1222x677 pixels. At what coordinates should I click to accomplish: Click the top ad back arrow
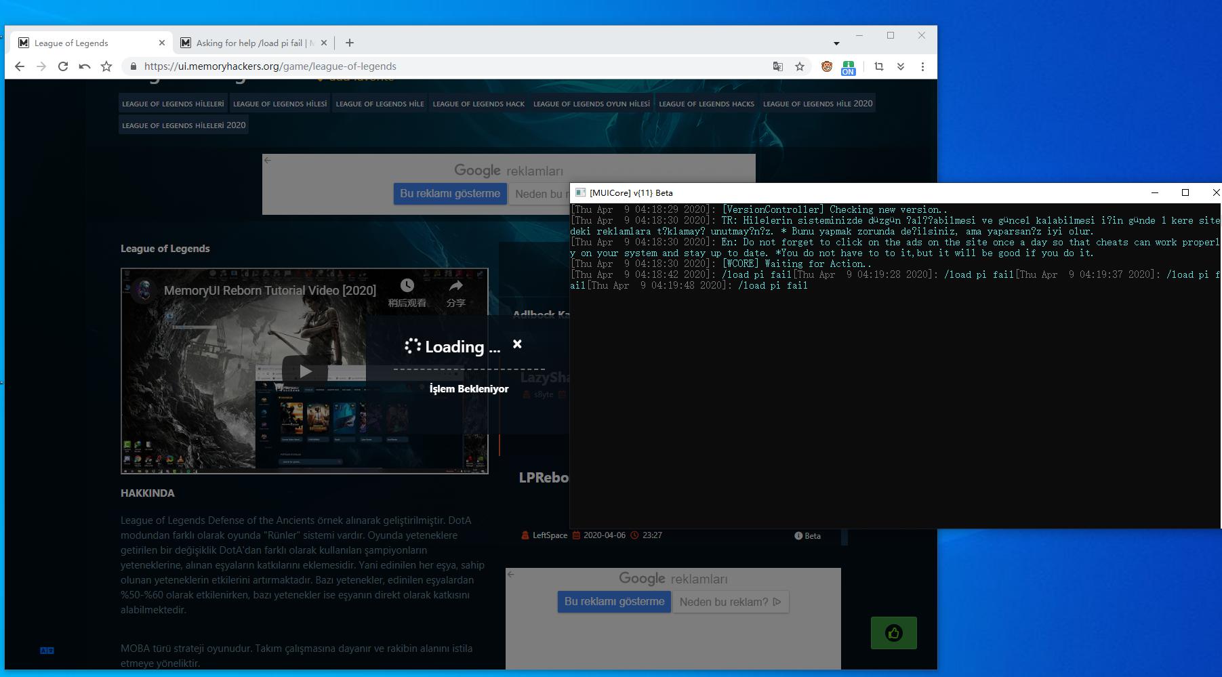(268, 160)
